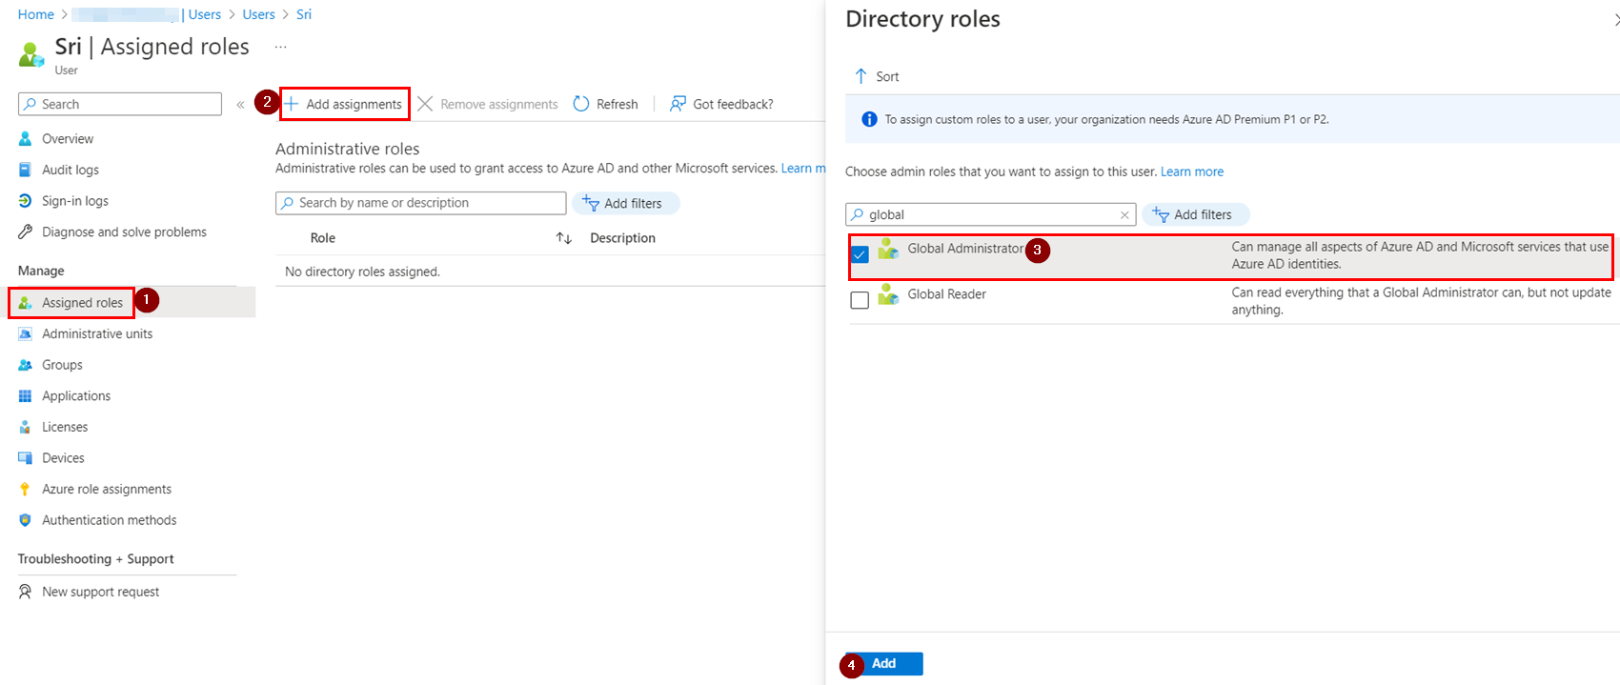Click the Devices icon in sidebar
Screen dimensions: 1620x685
tap(26, 458)
